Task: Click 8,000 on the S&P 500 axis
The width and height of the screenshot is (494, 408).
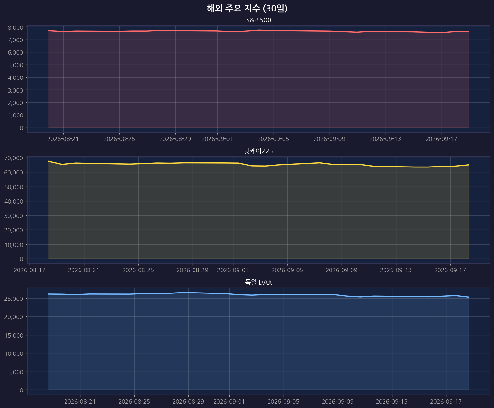Action: (15, 27)
